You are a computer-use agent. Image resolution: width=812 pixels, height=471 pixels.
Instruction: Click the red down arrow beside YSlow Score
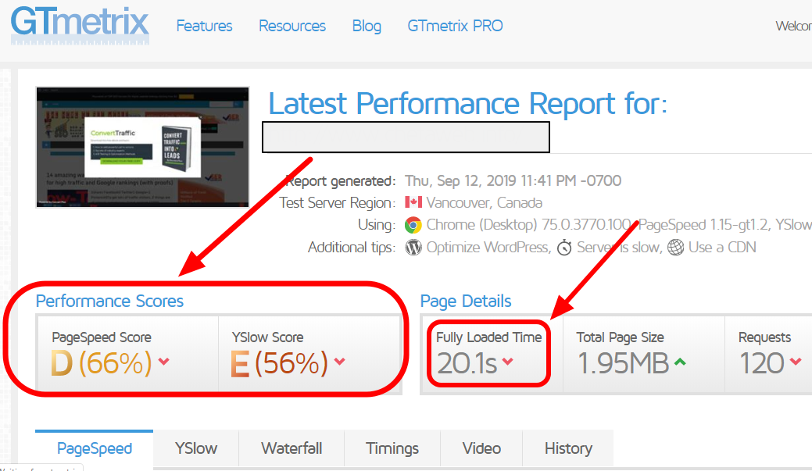point(340,362)
